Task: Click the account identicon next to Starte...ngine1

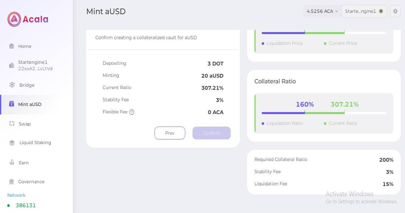Action: click(x=381, y=11)
